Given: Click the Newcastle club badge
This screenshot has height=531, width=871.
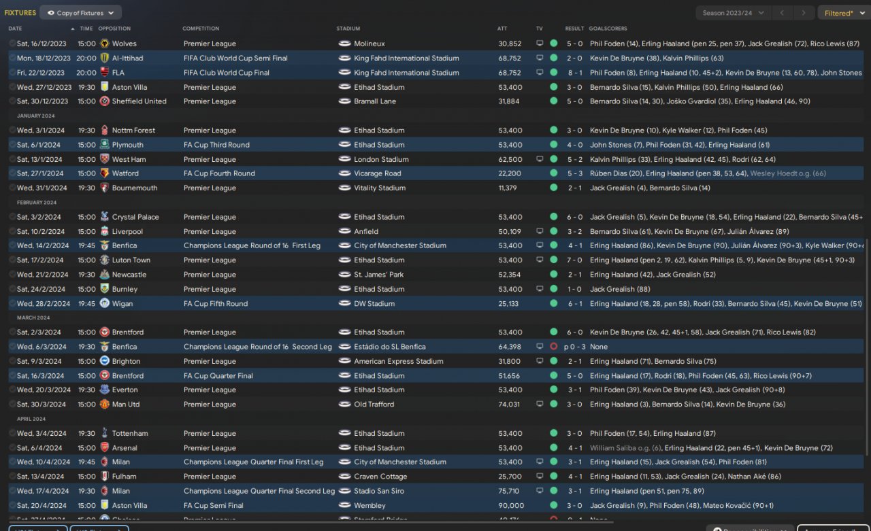Looking at the screenshot, I should tap(105, 275).
